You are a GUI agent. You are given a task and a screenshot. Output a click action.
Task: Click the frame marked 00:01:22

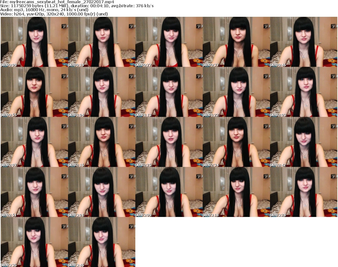(236, 92)
